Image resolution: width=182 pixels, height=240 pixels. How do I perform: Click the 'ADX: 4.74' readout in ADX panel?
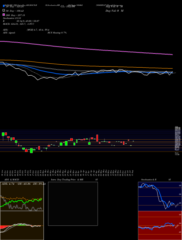click(x=8, y=184)
